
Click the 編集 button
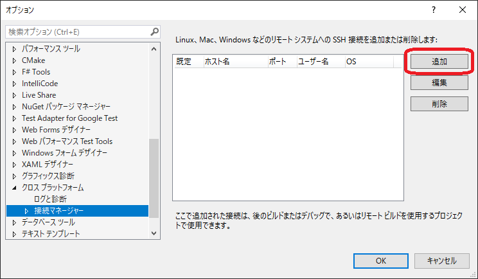[x=439, y=83]
